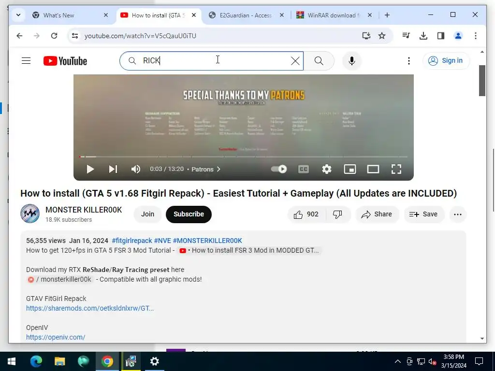Switch to miniplayer mode
Screen dimensions: 495x371
click(x=350, y=170)
